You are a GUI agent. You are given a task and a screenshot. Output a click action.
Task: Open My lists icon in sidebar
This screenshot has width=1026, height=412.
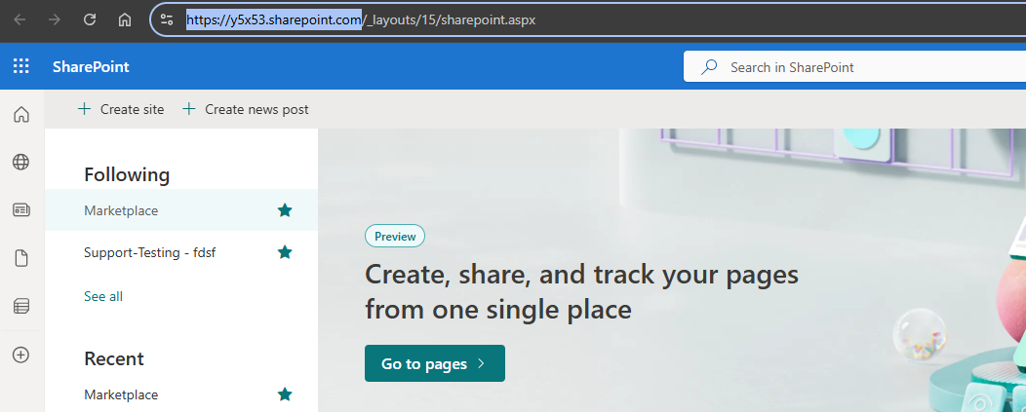pos(20,306)
